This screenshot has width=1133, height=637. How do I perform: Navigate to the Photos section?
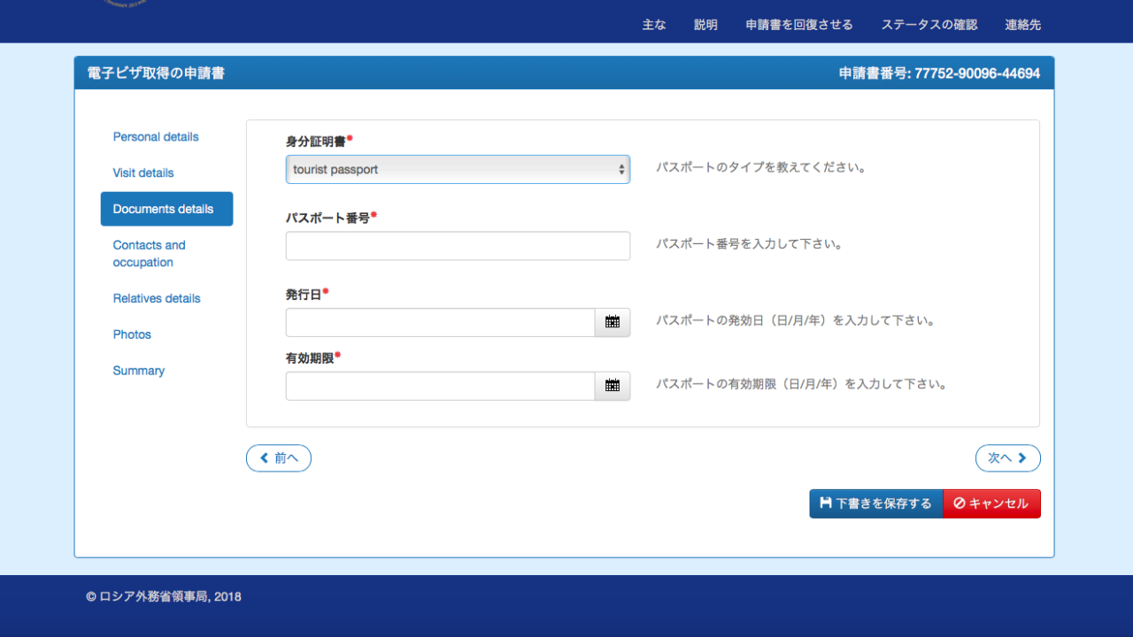coord(132,334)
